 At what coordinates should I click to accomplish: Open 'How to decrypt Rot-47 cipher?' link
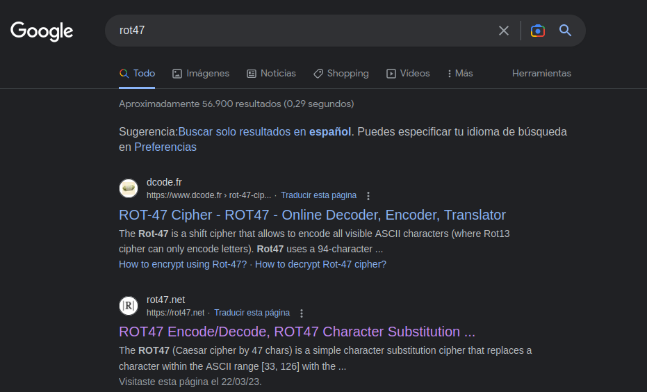pyautogui.click(x=320, y=265)
